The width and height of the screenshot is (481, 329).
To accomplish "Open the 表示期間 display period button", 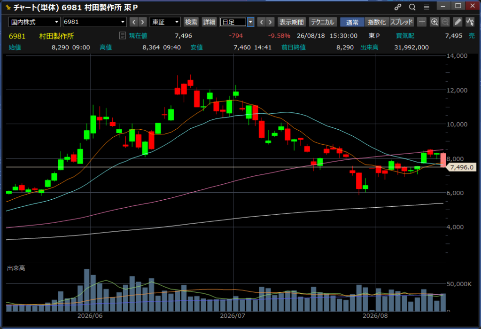I will pyautogui.click(x=291, y=22).
